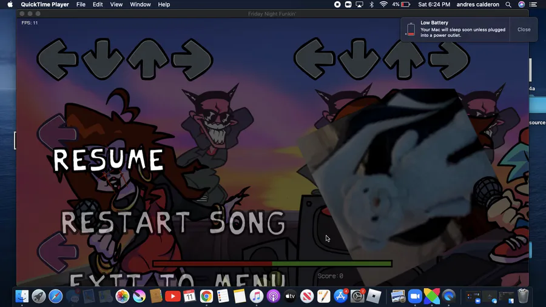
Task: Open System Preferences from the Dock
Action: 357,296
